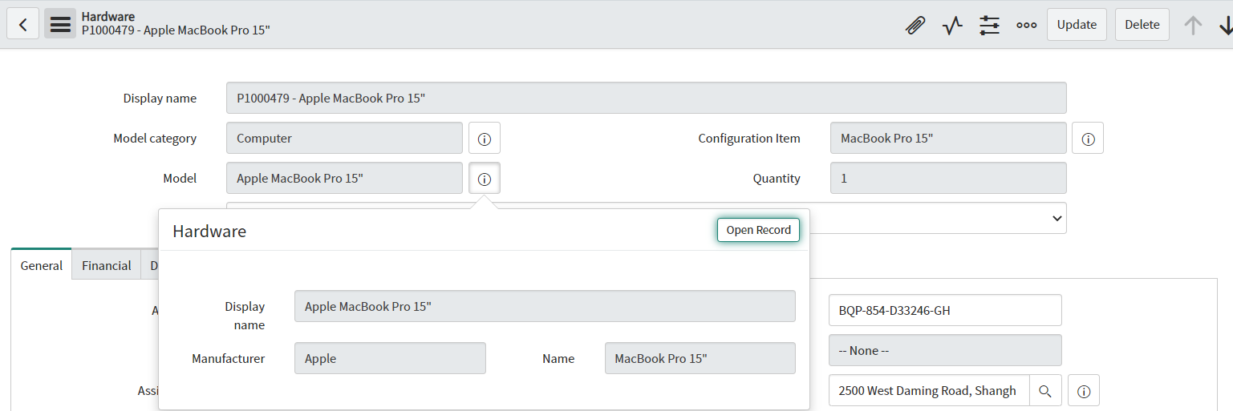Click the location lookup magnifier icon
This screenshot has height=411, width=1233.
(x=1045, y=391)
